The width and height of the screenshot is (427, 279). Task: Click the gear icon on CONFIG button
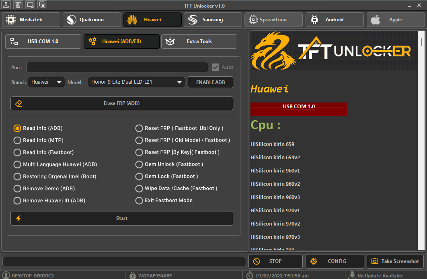314,261
